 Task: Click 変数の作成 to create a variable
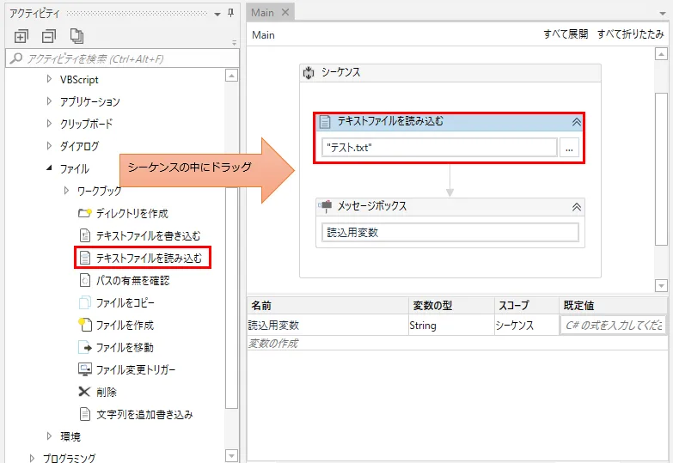point(273,344)
